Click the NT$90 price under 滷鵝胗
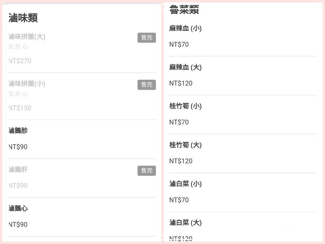Screen dimensions: 325x244 coord(18,147)
